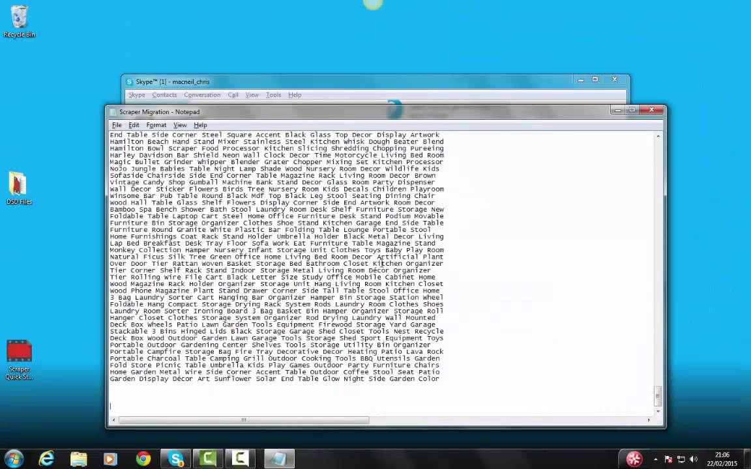
Task: Click the vertical scrollbar thumb in Notepad
Action: coord(658,396)
